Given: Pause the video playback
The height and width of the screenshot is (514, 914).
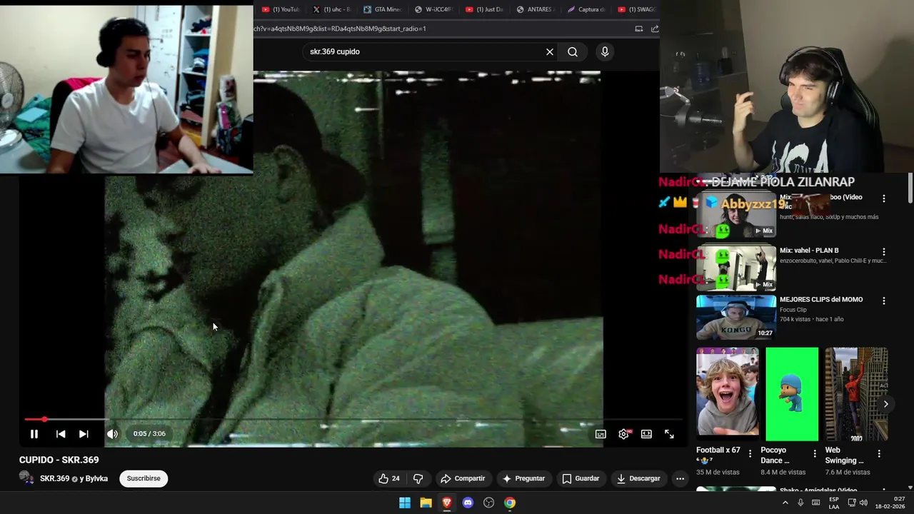Looking at the screenshot, I should point(34,434).
